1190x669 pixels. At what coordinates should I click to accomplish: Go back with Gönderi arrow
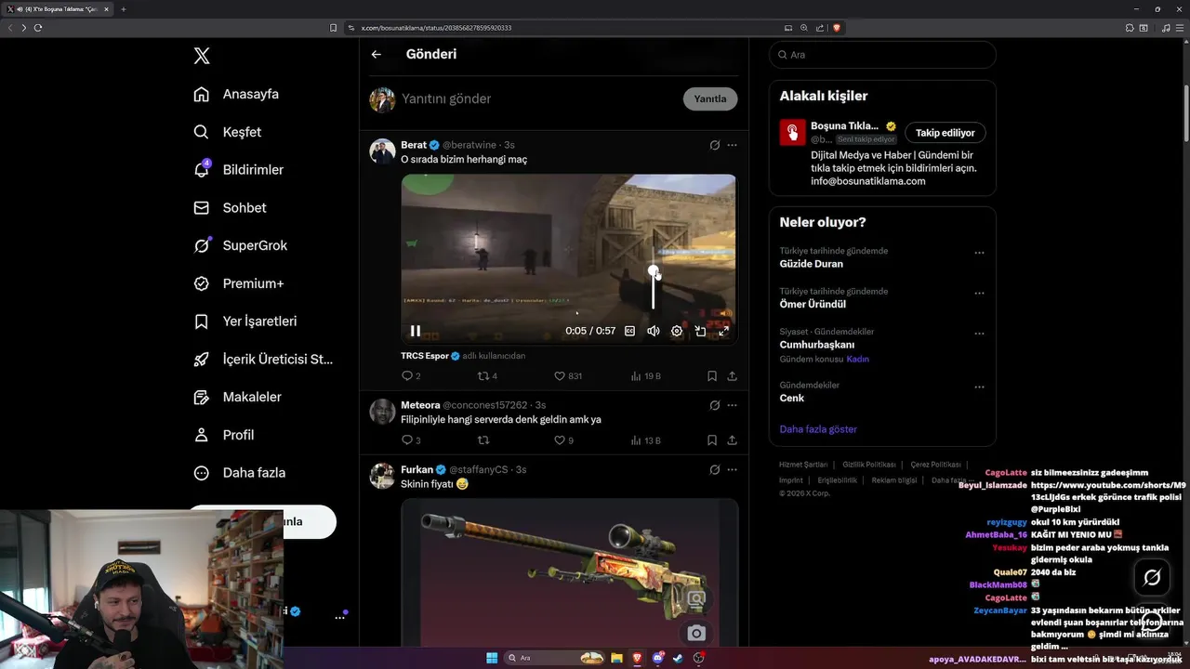(376, 54)
